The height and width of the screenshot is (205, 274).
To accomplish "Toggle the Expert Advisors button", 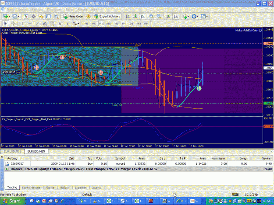I will click(x=107, y=16).
